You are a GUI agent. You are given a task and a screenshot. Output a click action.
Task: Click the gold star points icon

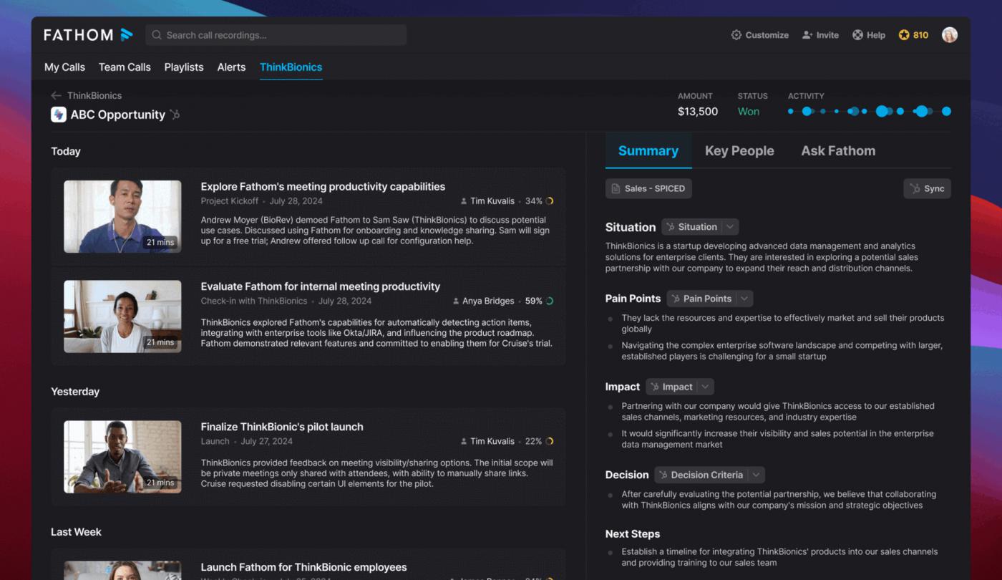(904, 35)
